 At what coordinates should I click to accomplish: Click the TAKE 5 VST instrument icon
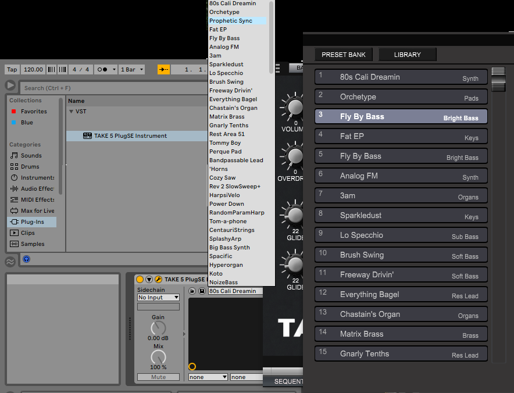pyautogui.click(x=87, y=135)
